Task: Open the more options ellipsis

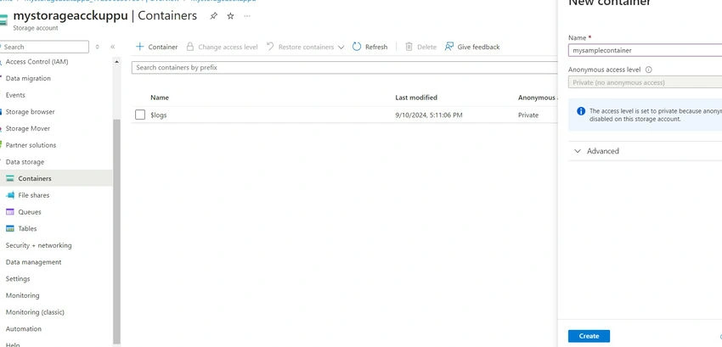Action: [247, 16]
